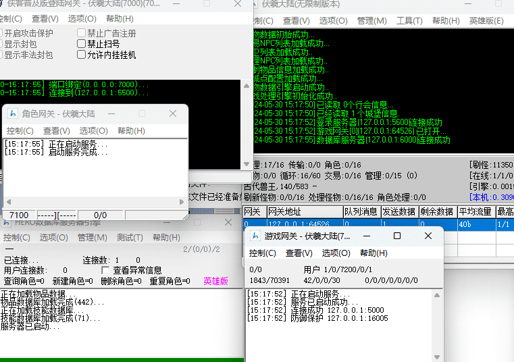Minimize the 游戏网关 window
514x362 pixels.
pyautogui.click(x=367, y=236)
